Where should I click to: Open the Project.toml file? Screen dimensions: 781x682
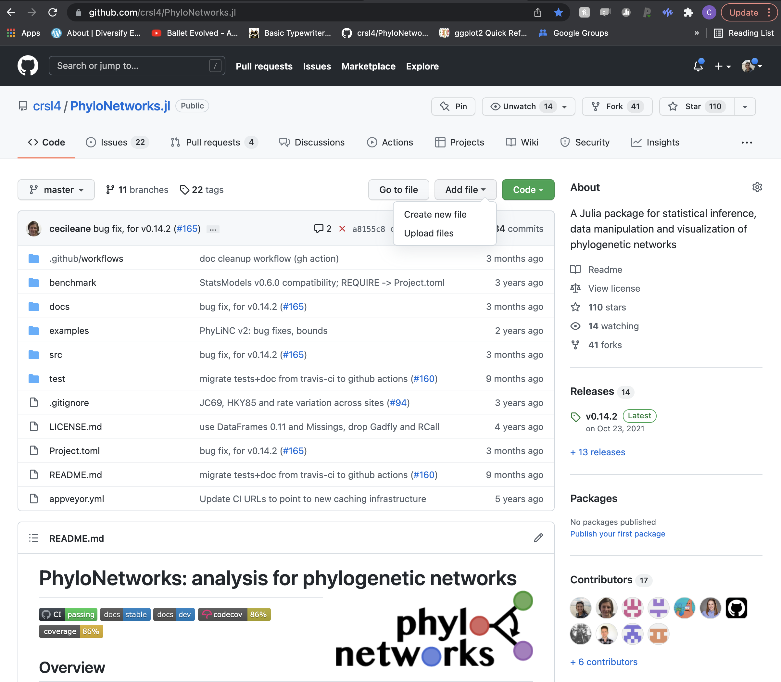click(75, 451)
